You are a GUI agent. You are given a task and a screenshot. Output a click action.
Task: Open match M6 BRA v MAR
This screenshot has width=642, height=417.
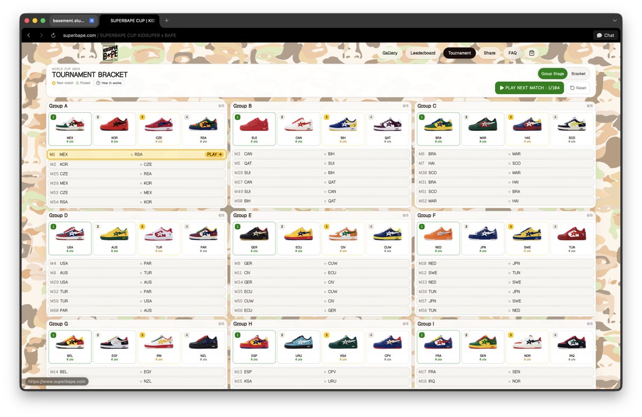505,154
